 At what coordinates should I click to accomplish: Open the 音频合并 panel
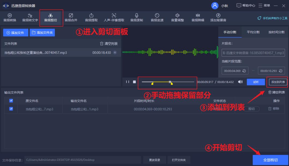click(x=71, y=17)
